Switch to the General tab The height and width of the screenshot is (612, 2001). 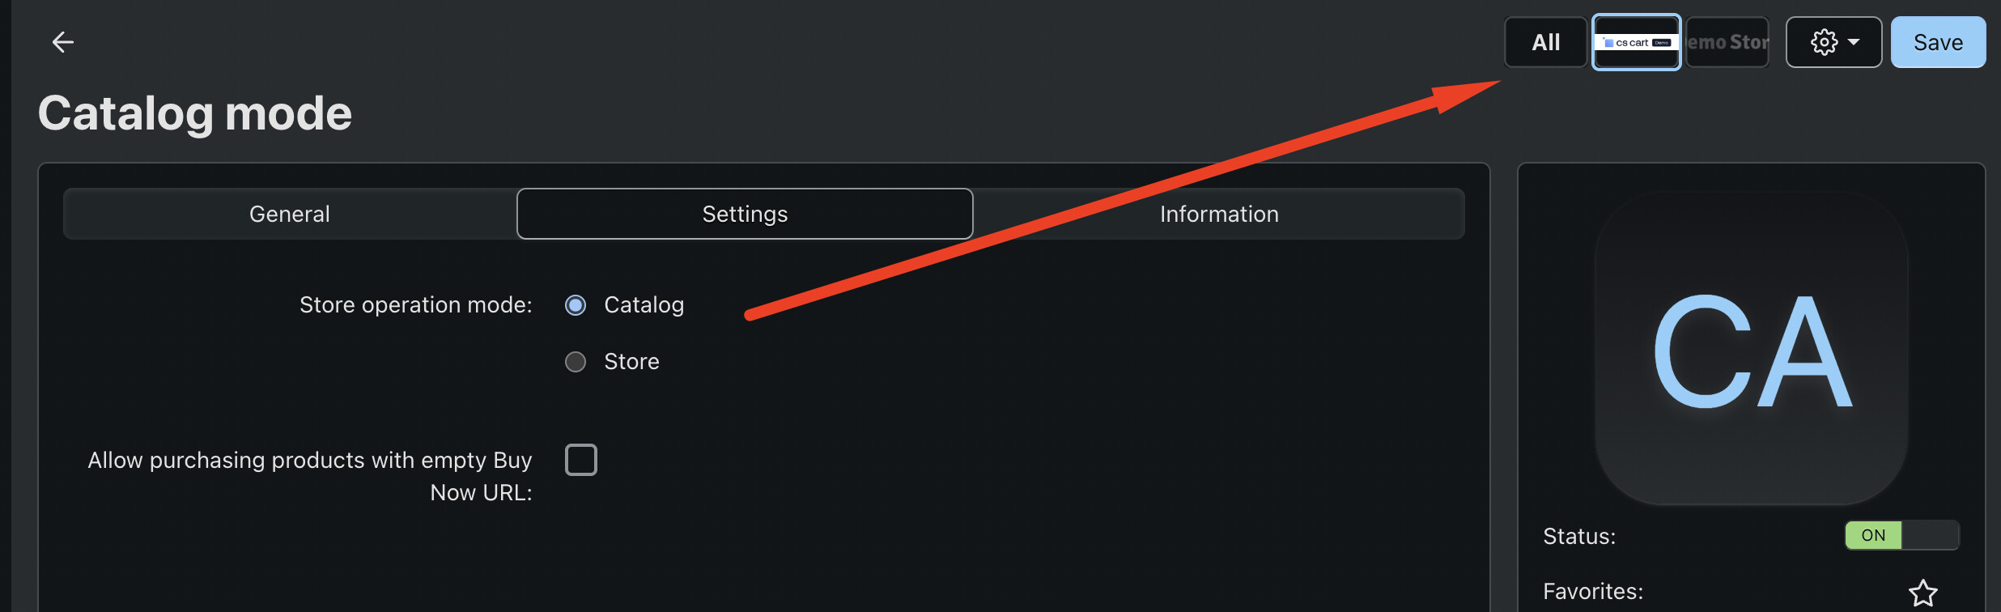[x=290, y=214]
